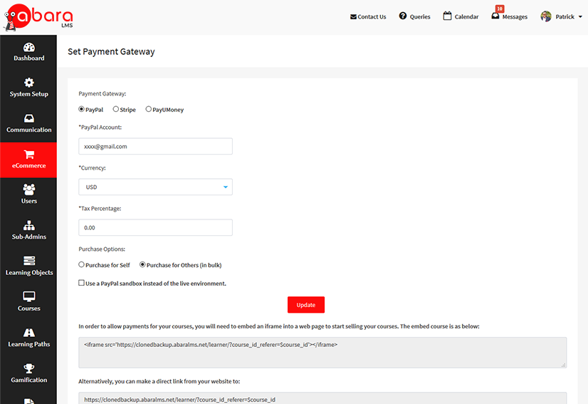Click the Dashboard menu label
Image resolution: width=588 pixels, height=404 pixels.
coord(29,58)
